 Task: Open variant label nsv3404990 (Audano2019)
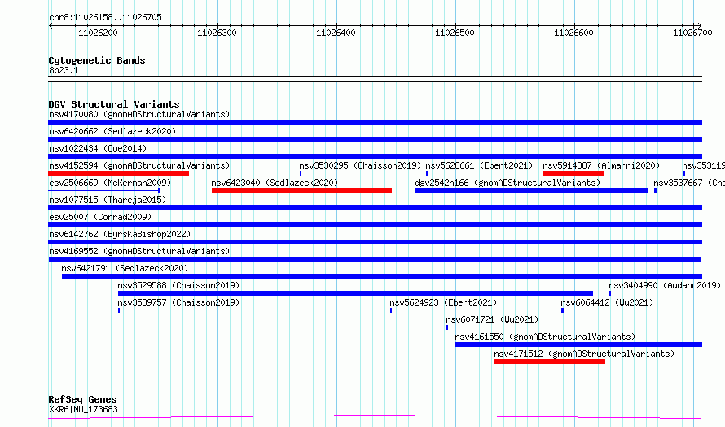[665, 285]
